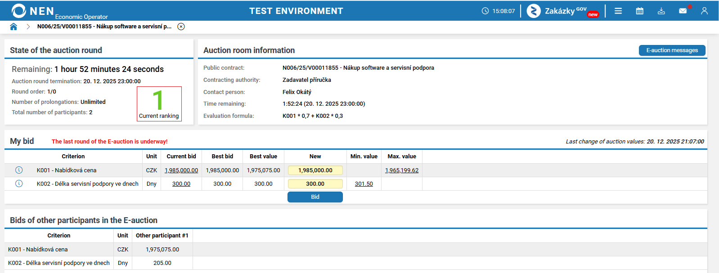The width and height of the screenshot is (719, 273).
Task: Click current bid 300.00 link
Action: tap(181, 184)
